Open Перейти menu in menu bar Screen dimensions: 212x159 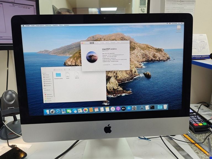[x=55, y=25]
